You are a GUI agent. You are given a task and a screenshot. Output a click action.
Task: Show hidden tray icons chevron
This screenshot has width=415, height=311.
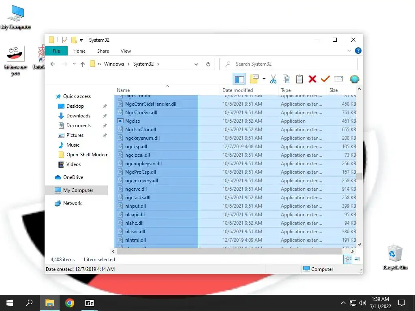click(x=343, y=303)
